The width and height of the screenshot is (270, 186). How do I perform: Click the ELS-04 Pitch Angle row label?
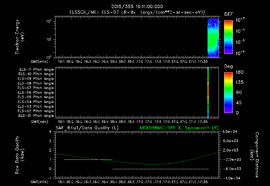[36, 102]
